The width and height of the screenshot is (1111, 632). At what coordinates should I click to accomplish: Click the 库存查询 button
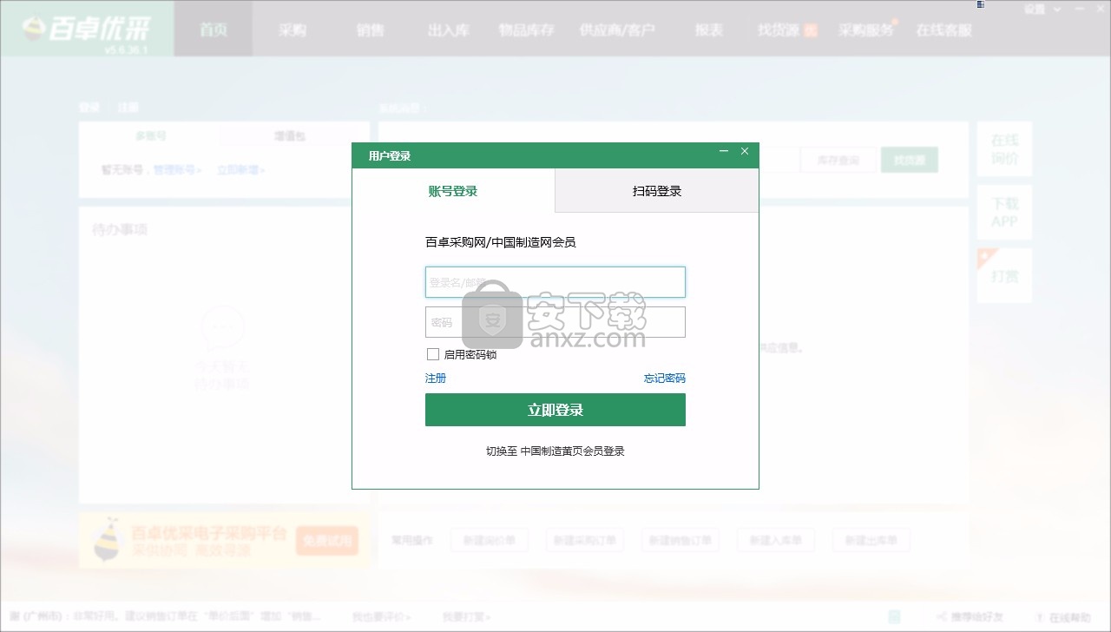[x=838, y=161]
